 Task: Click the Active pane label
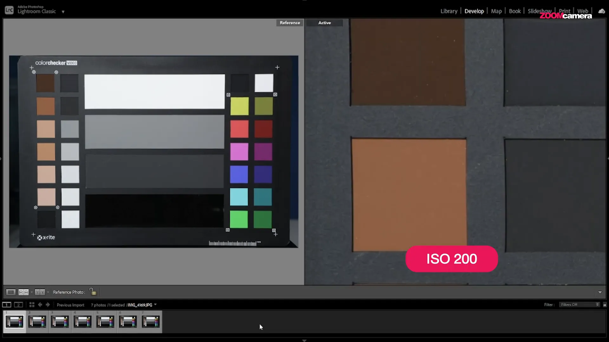(x=324, y=23)
